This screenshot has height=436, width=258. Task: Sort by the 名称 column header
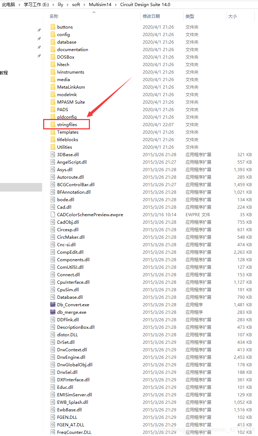[x=54, y=16]
